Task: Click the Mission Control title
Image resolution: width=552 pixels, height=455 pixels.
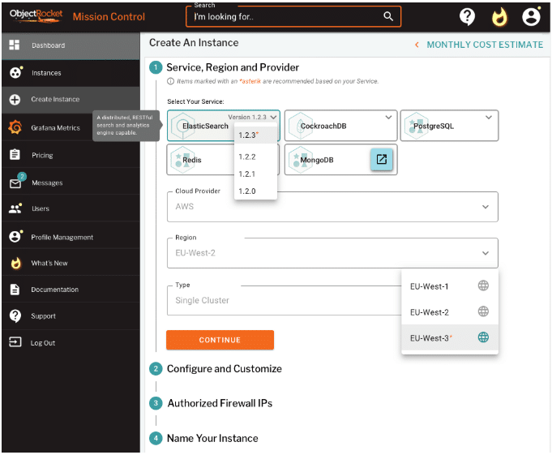Action: point(109,16)
